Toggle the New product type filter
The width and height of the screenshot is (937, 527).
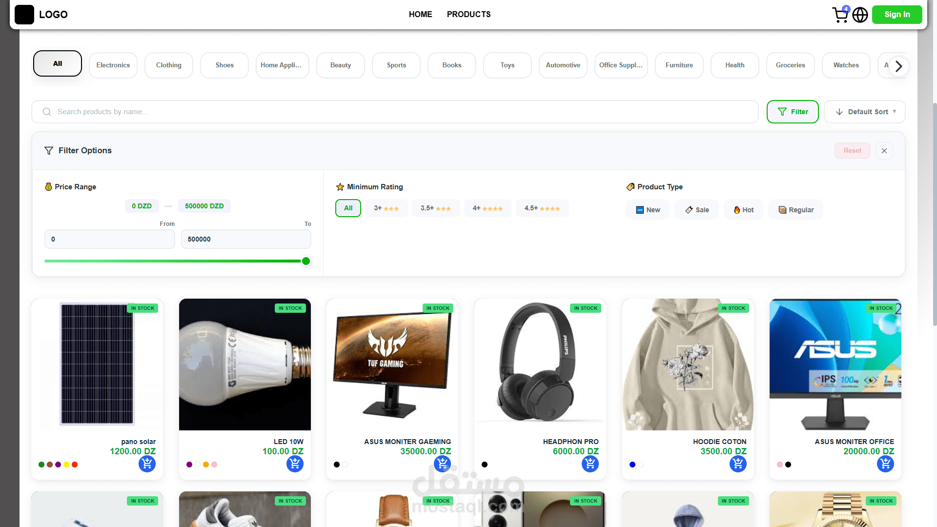click(648, 210)
